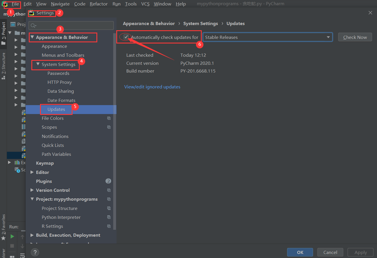Click the green Run icon in Run panel

[x=12, y=236]
